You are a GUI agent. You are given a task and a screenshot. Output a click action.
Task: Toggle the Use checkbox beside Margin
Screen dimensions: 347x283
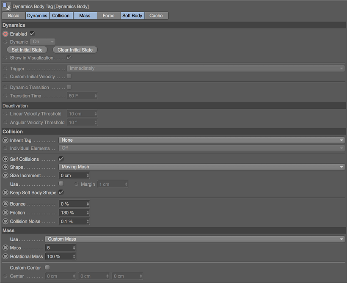coord(61,184)
